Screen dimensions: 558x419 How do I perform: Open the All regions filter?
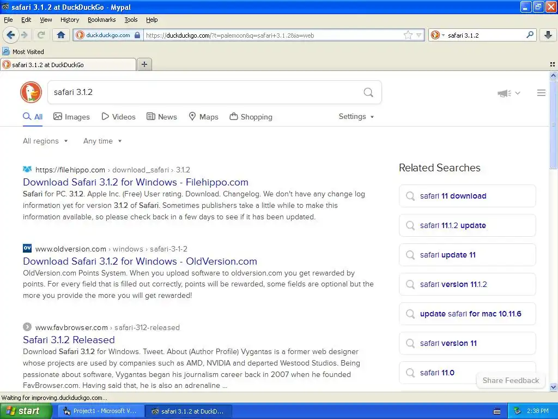[x=45, y=141]
